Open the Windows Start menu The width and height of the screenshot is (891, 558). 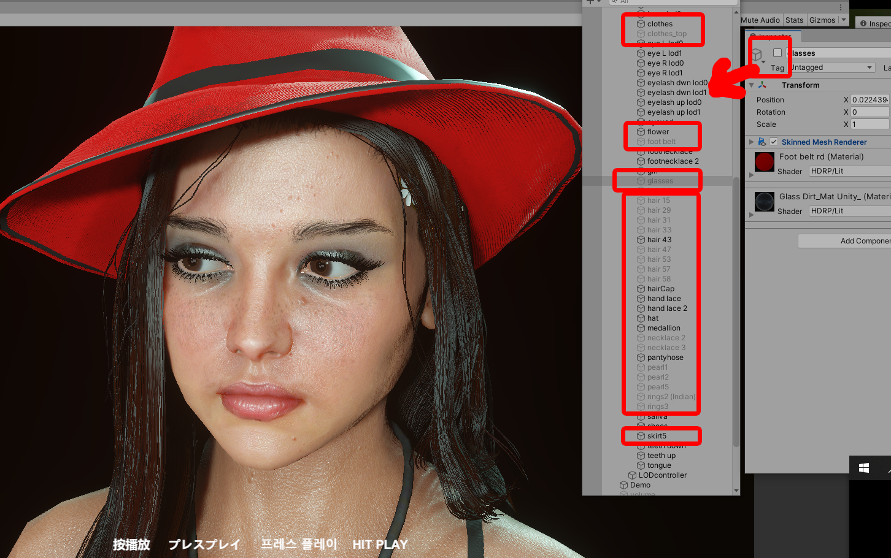[864, 468]
